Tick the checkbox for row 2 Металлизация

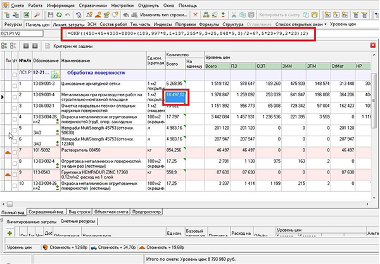click(x=15, y=97)
